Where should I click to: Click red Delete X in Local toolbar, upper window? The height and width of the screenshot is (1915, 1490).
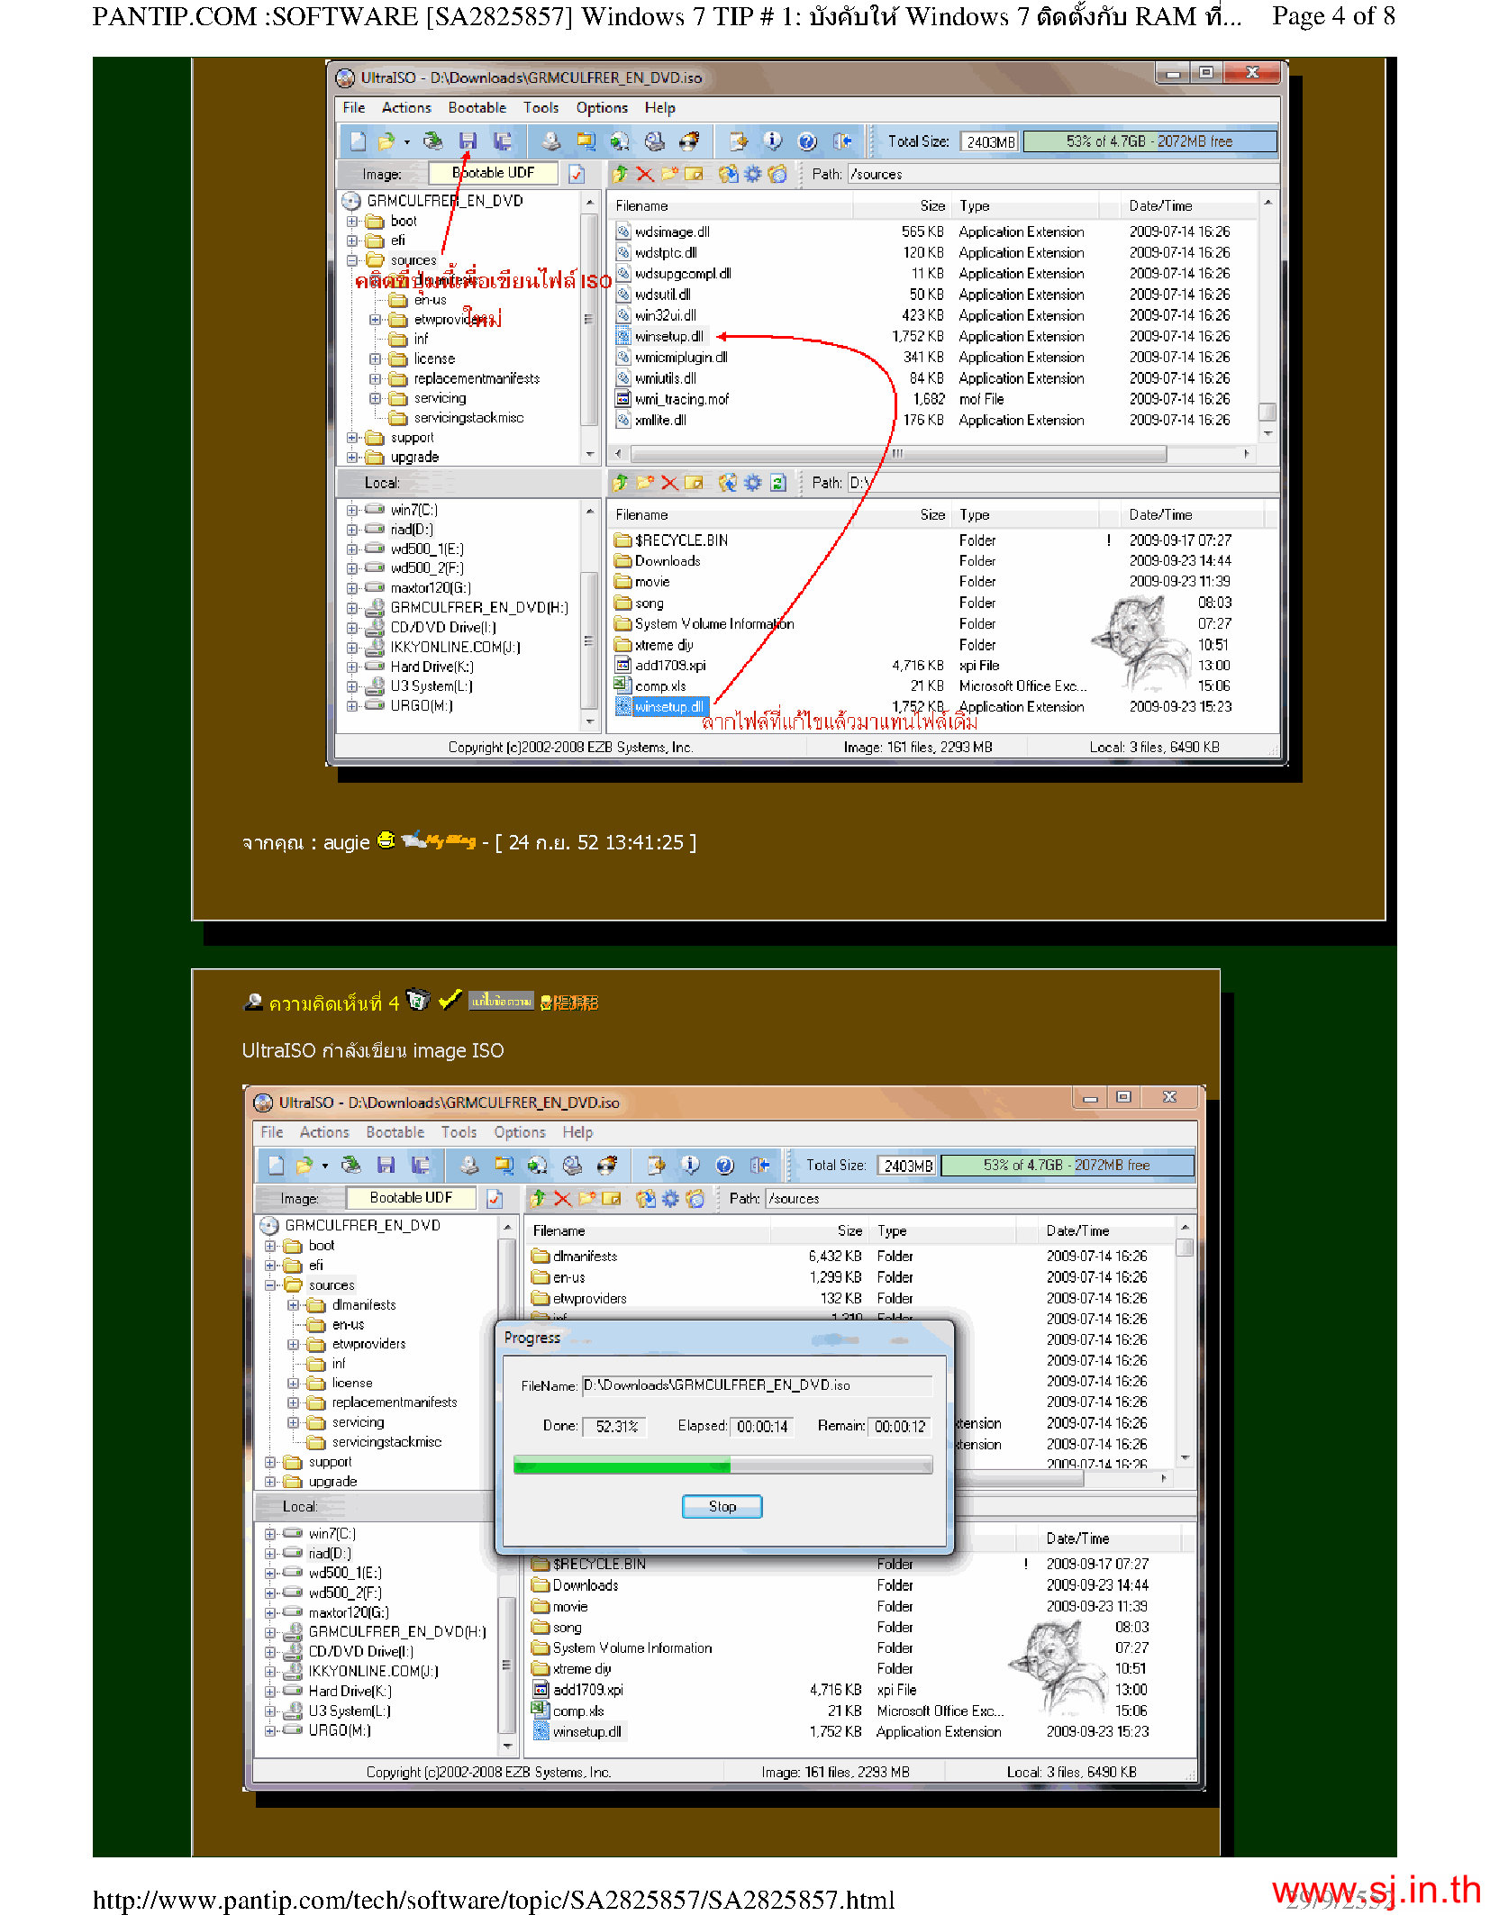pos(669,483)
